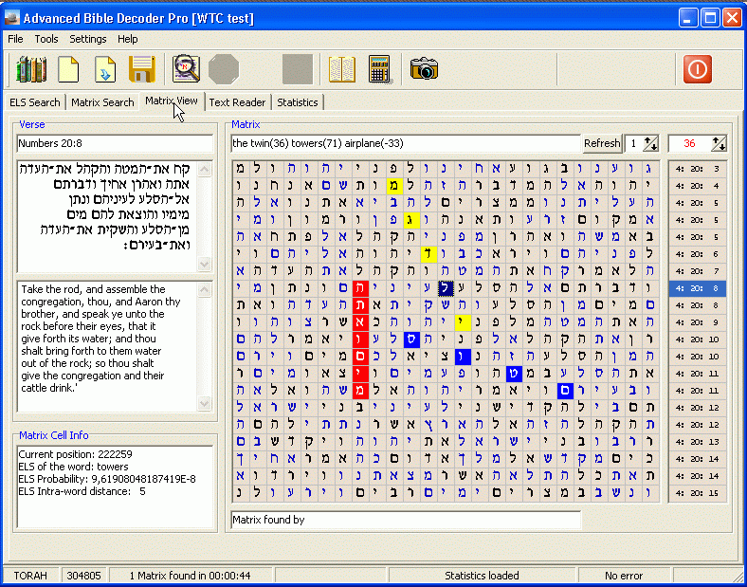Open the Help menu
Image resolution: width=747 pixels, height=587 pixels.
click(x=128, y=39)
